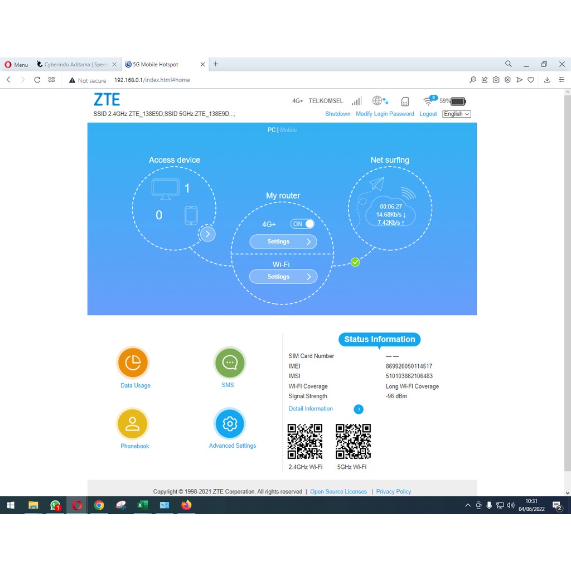571x571 pixels.
Task: Open Excel from the taskbar
Action: (x=142, y=505)
